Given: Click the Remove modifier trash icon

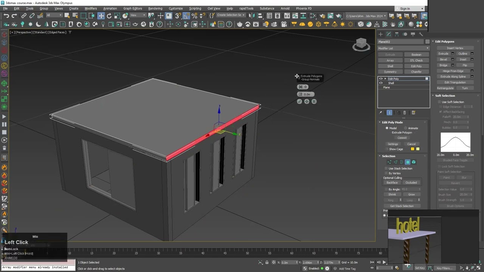Looking at the screenshot, I should [x=404, y=113].
